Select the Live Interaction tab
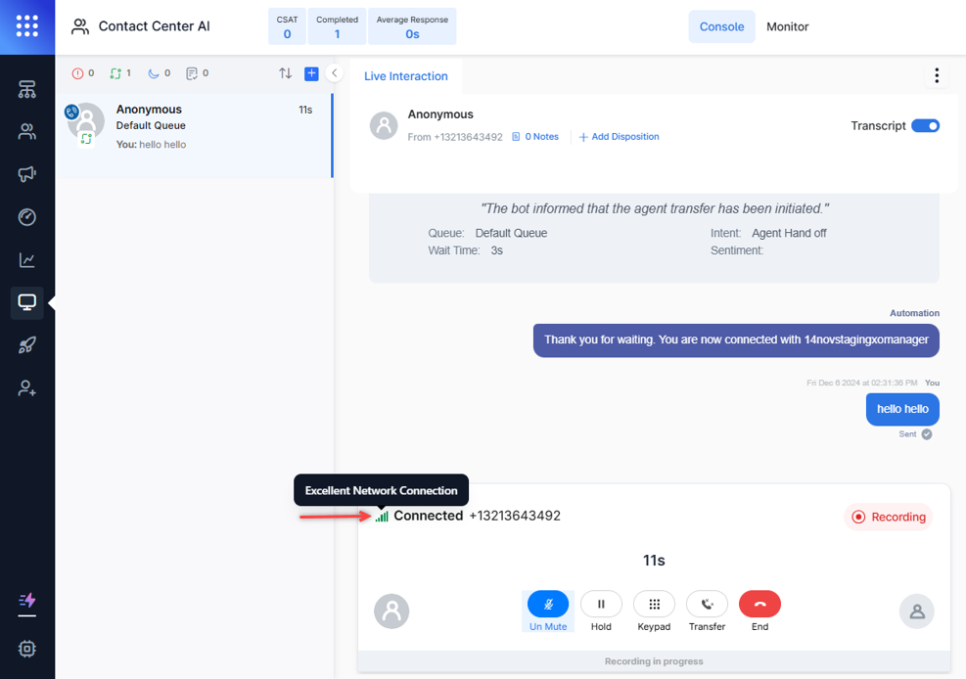Screen dimensions: 966x679 [x=405, y=76]
